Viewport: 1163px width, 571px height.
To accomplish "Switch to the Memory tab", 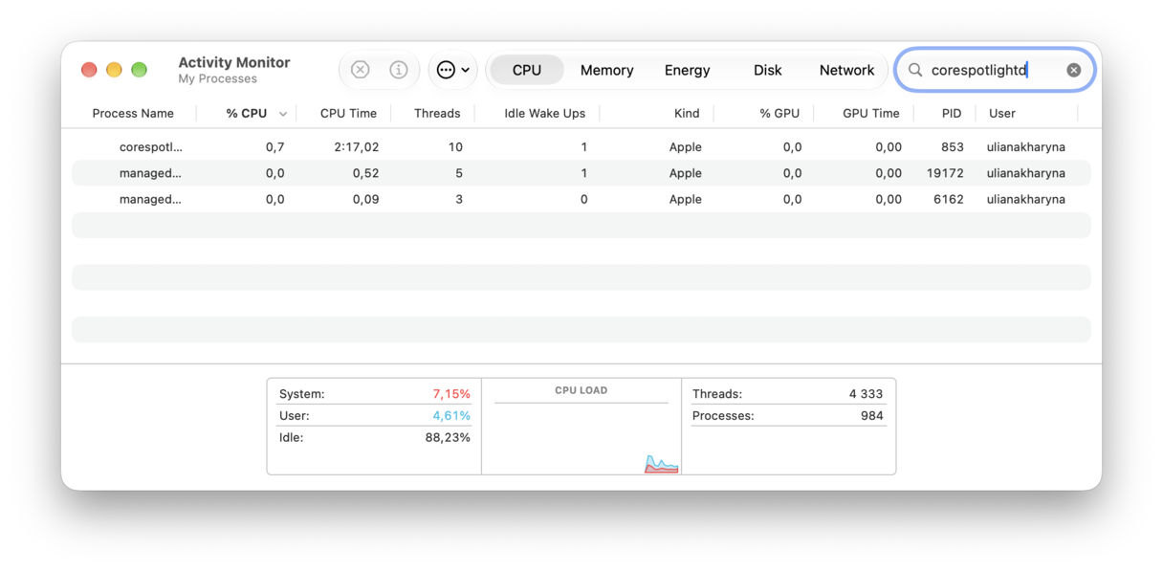I will coord(606,70).
